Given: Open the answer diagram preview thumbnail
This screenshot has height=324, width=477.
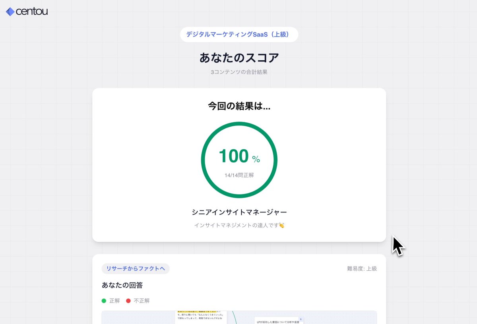Looking at the screenshot, I should [239, 317].
